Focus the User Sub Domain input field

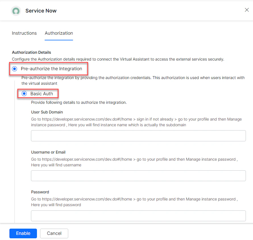(138, 136)
